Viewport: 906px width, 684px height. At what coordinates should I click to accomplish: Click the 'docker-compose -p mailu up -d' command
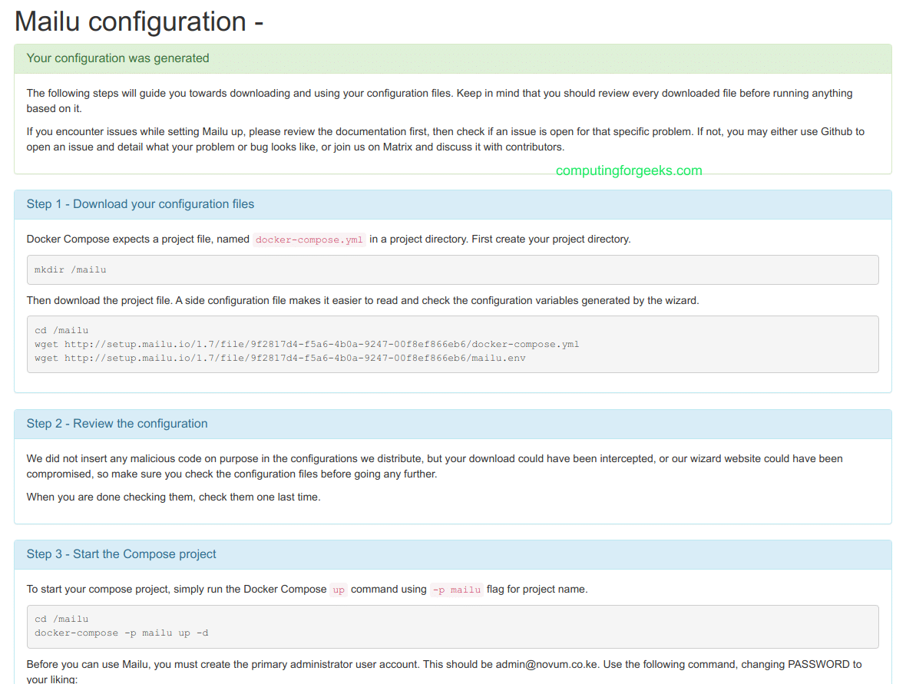click(121, 633)
